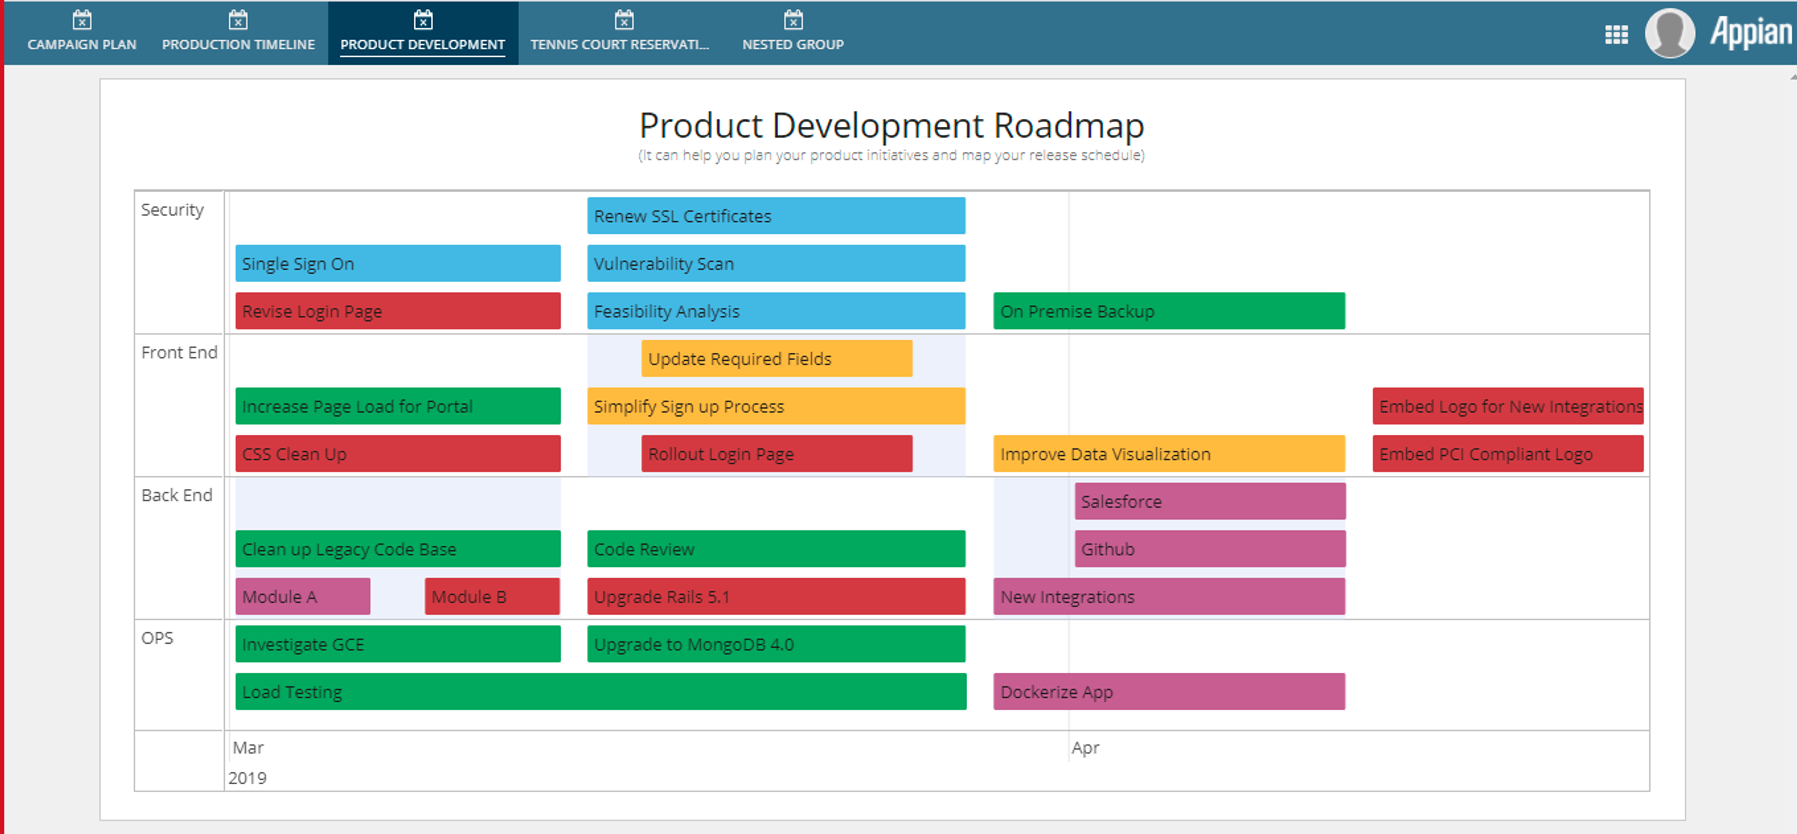Click the CSS Clean Up task
1797x834 pixels.
coord(398,453)
